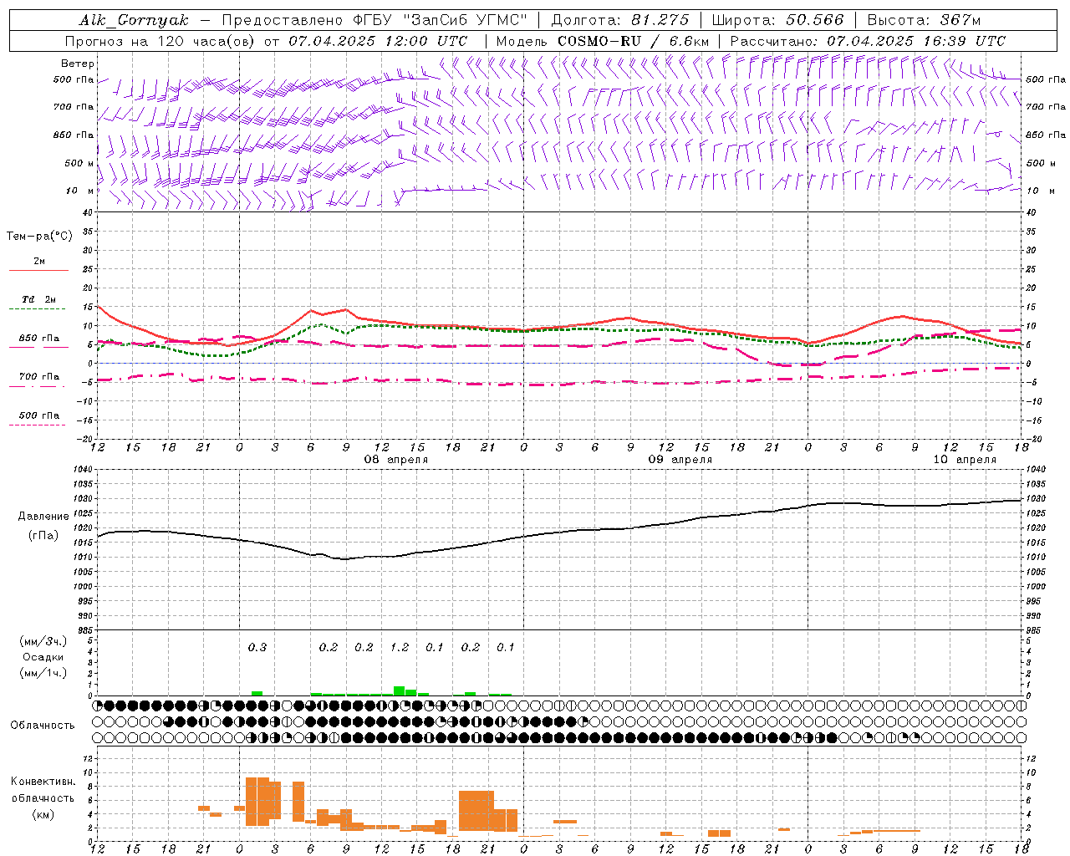Click the forecast start time 07.04.2025 12:00 UTC
The height and width of the screenshot is (856, 1070).
coord(378,41)
